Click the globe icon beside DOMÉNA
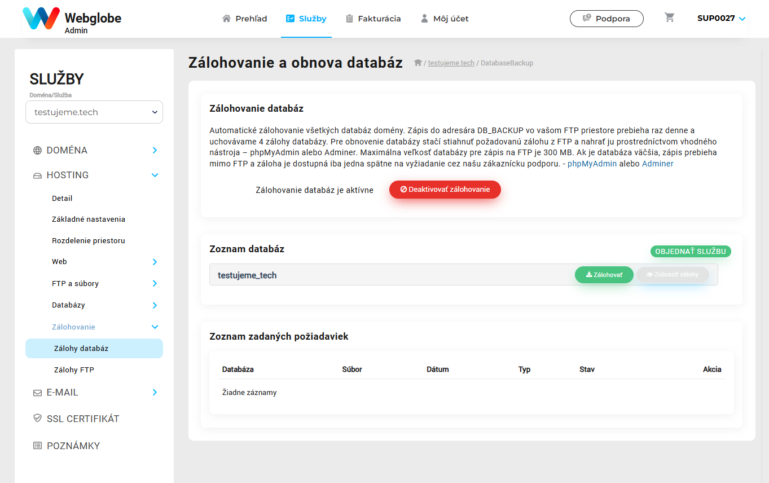This screenshot has height=483, width=769. pyautogui.click(x=38, y=151)
